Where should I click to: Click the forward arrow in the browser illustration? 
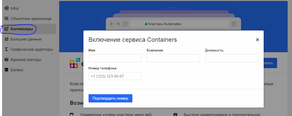pyautogui.click(x=118, y=24)
